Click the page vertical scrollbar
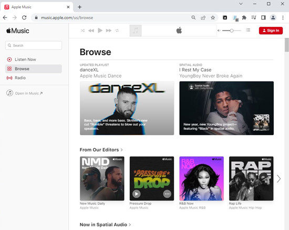This screenshot has width=289, height=230. pyautogui.click(x=286, y=45)
